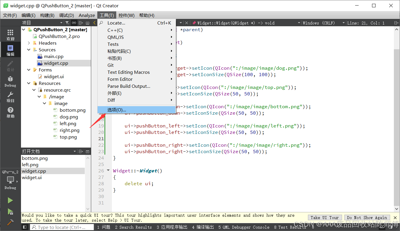Open the 帮助(H) menu
Viewport: 400px width, 231px height.
pyautogui.click(x=147, y=15)
